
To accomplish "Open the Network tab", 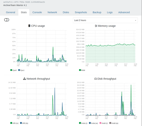I will 52,12.
